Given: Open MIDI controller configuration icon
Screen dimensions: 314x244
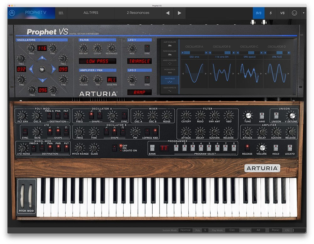Looking at the screenshot, I should coord(294,13).
